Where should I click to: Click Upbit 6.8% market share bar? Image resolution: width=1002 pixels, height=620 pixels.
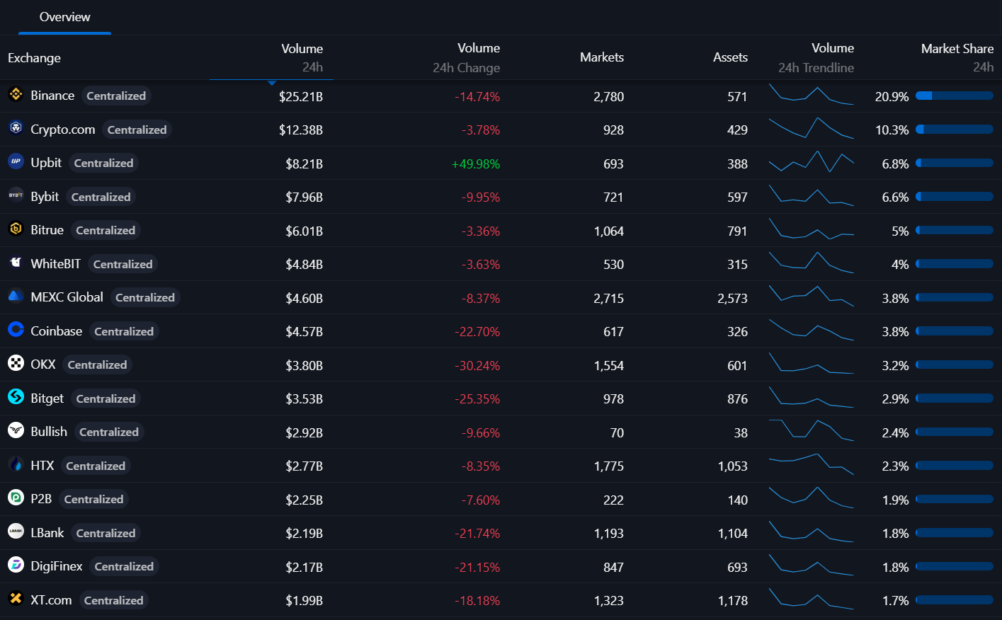(955, 163)
